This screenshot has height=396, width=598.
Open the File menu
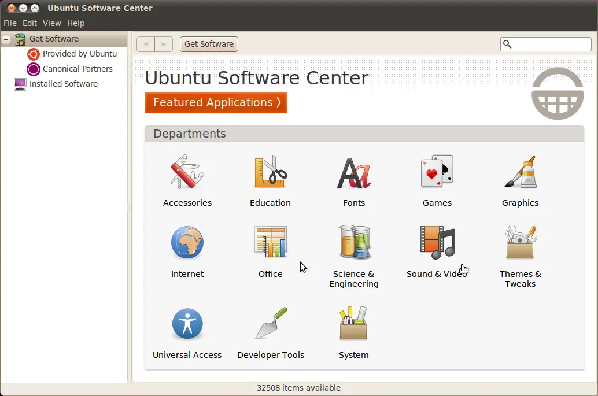tap(10, 23)
